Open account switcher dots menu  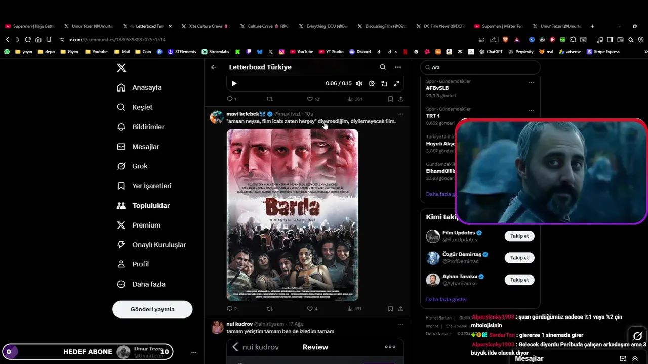click(x=194, y=352)
